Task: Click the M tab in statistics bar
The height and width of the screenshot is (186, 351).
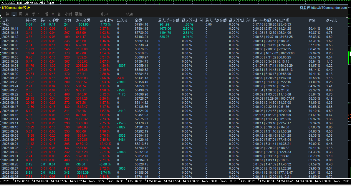Action: (x=53, y=14)
